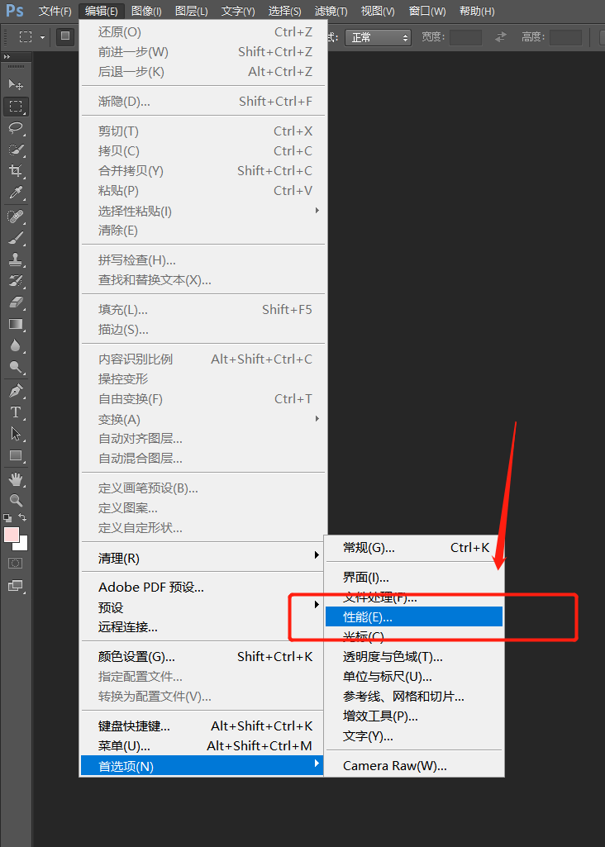Select the Path Selection tool
Viewport: 605px width, 847px height.
coord(16,434)
